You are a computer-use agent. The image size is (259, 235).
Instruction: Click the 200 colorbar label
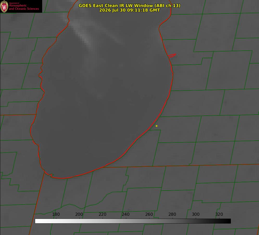pos(79,214)
